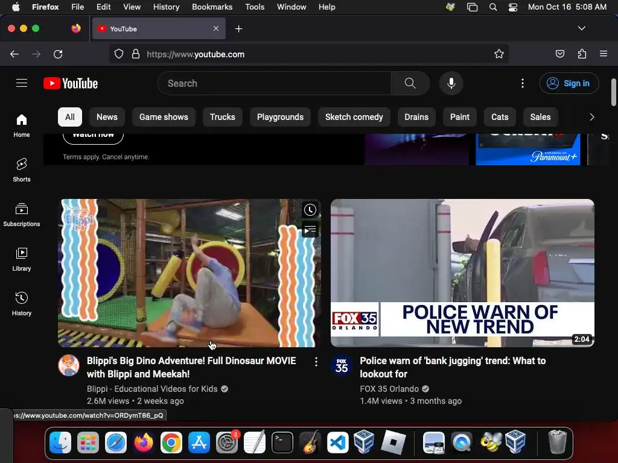Filter by Playgrounds chip
This screenshot has height=463, width=618.
(x=280, y=117)
